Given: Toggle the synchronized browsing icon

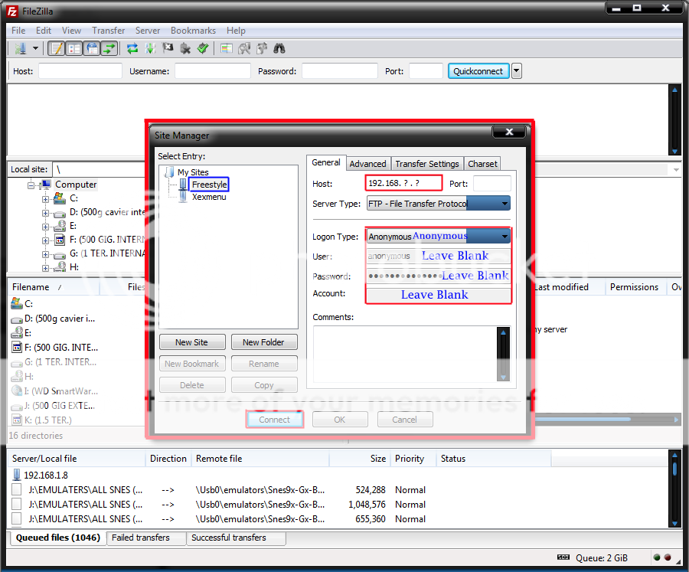Looking at the screenshot, I should coord(262,48).
